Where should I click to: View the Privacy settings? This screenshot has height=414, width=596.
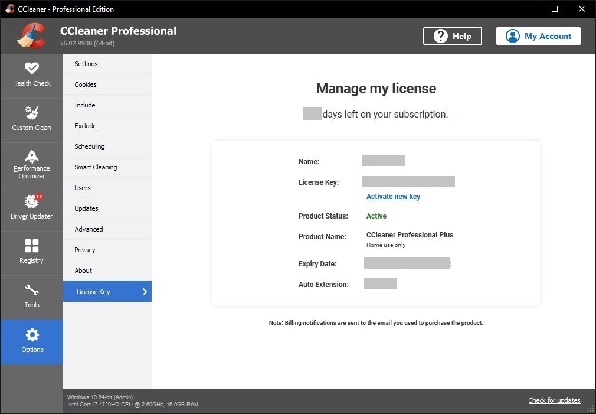click(84, 250)
